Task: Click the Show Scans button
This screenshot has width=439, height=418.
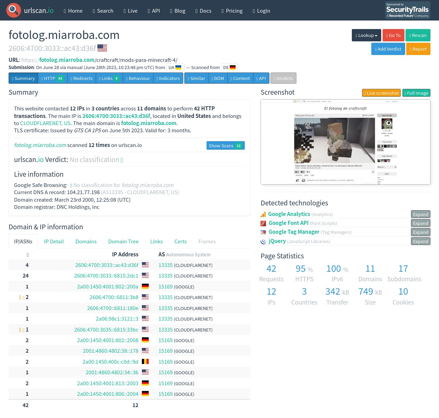Action: click(226, 146)
